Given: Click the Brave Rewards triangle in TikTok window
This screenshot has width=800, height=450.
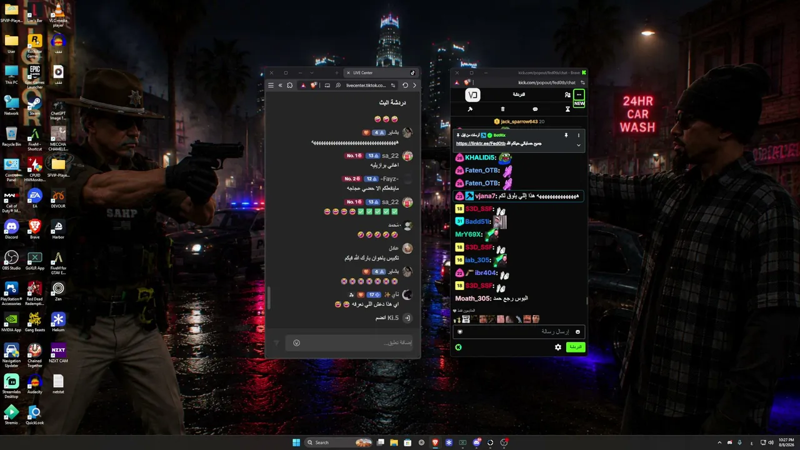Looking at the screenshot, I should coord(304,86).
